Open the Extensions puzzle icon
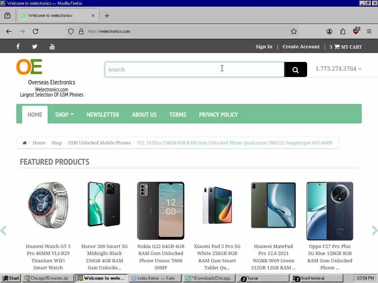The image size is (378, 283). [343, 31]
